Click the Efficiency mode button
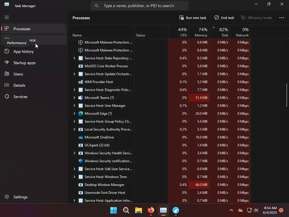289x217 pixels. [x=256, y=18]
